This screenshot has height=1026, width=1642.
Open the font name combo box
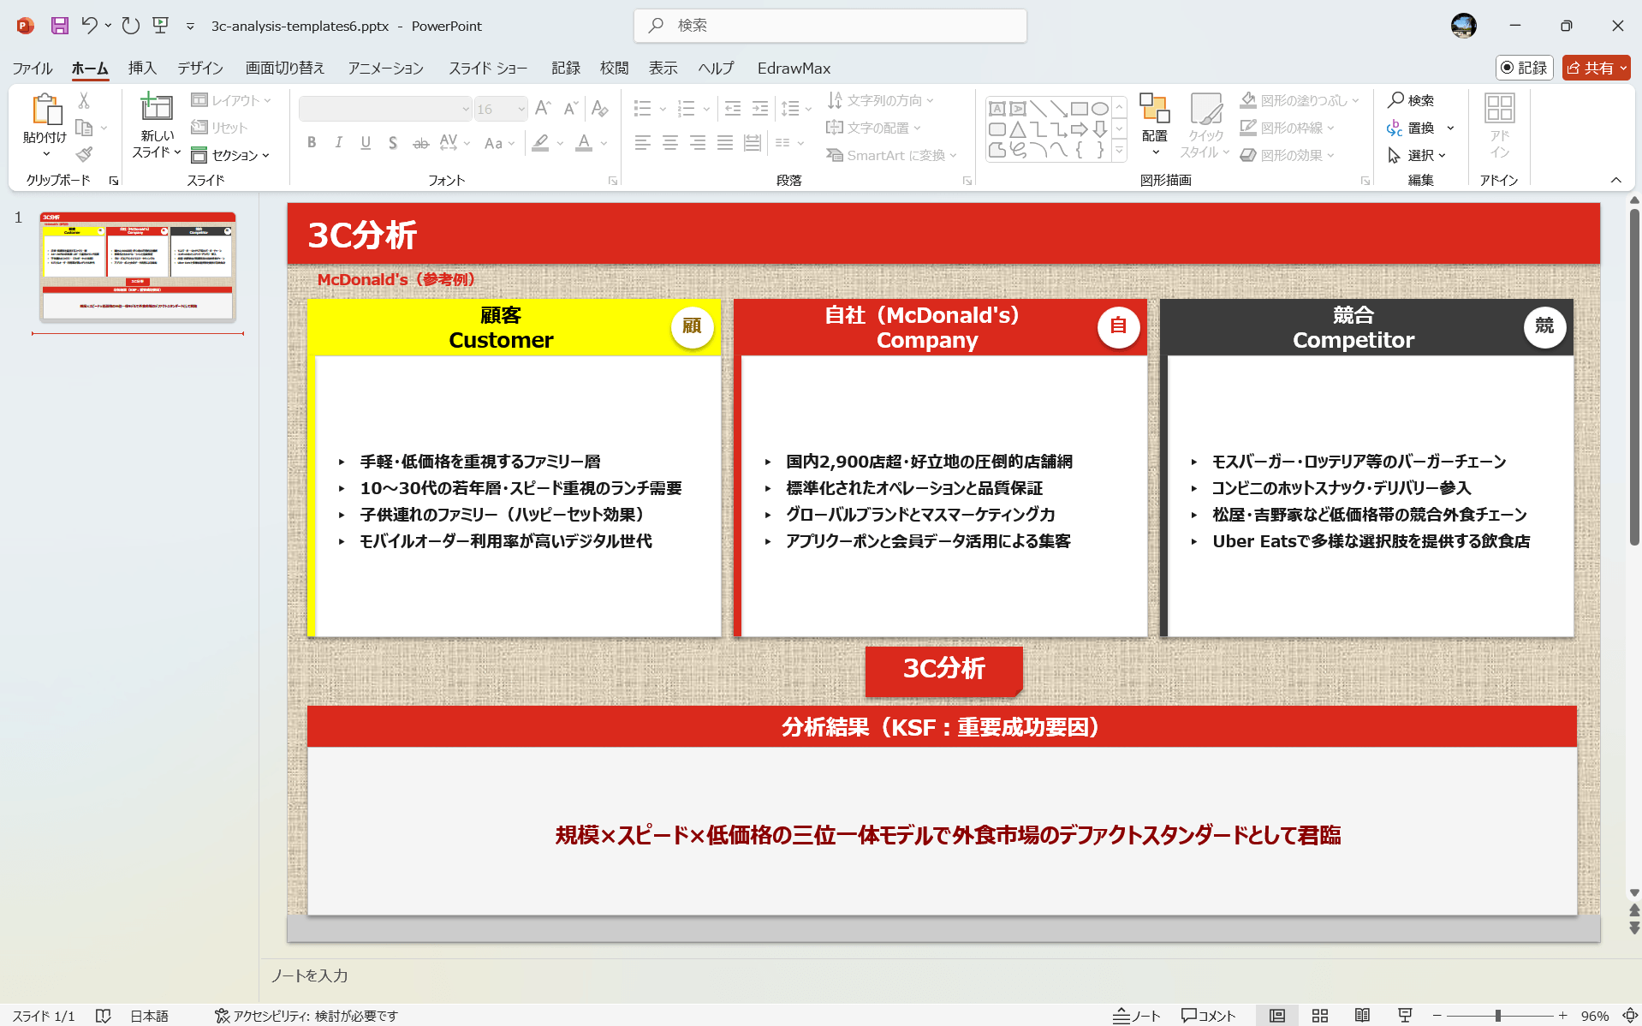point(385,109)
